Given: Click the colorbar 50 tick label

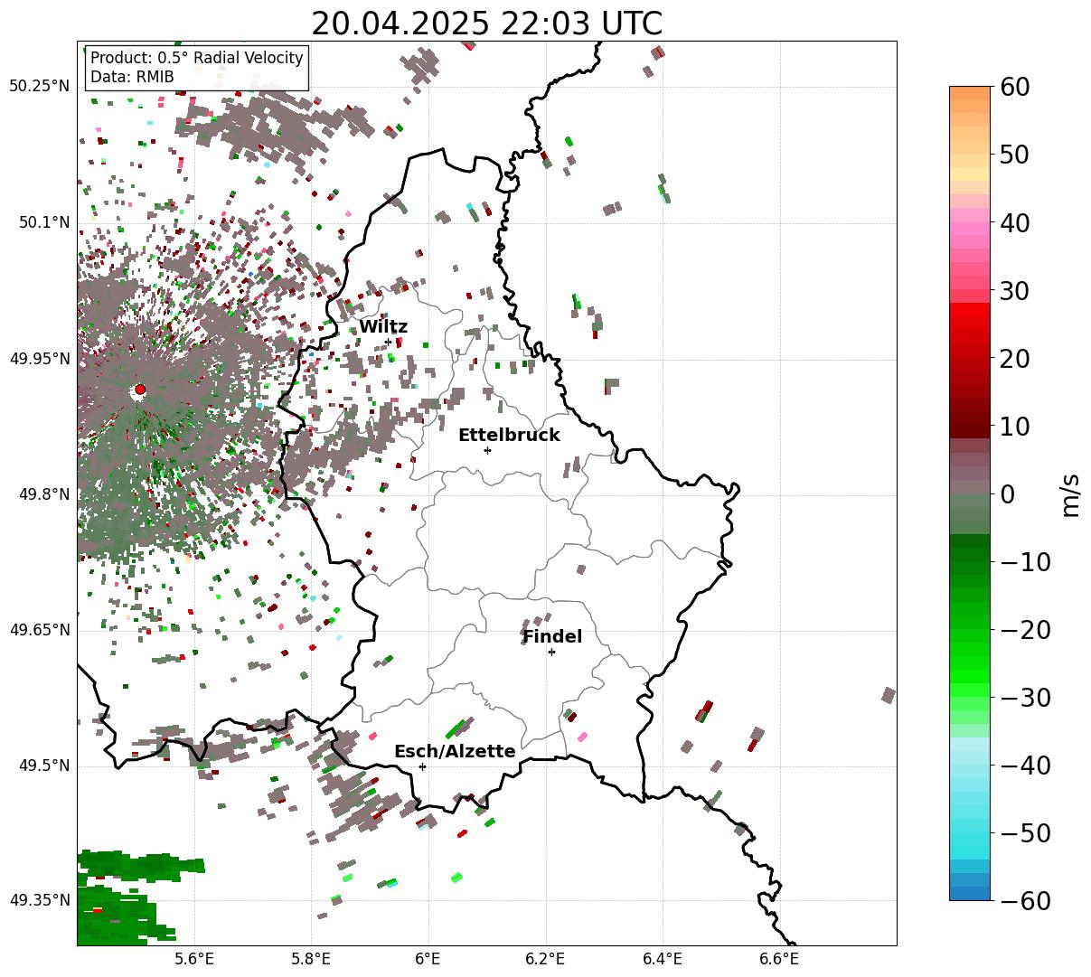Looking at the screenshot, I should tap(1013, 155).
